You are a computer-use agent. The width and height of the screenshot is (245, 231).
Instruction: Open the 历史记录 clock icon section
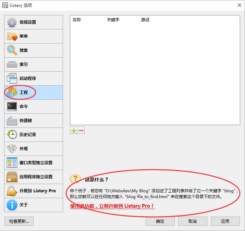(x=12, y=134)
